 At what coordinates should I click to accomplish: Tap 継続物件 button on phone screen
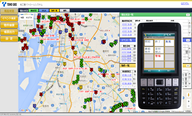coord(149,50)
